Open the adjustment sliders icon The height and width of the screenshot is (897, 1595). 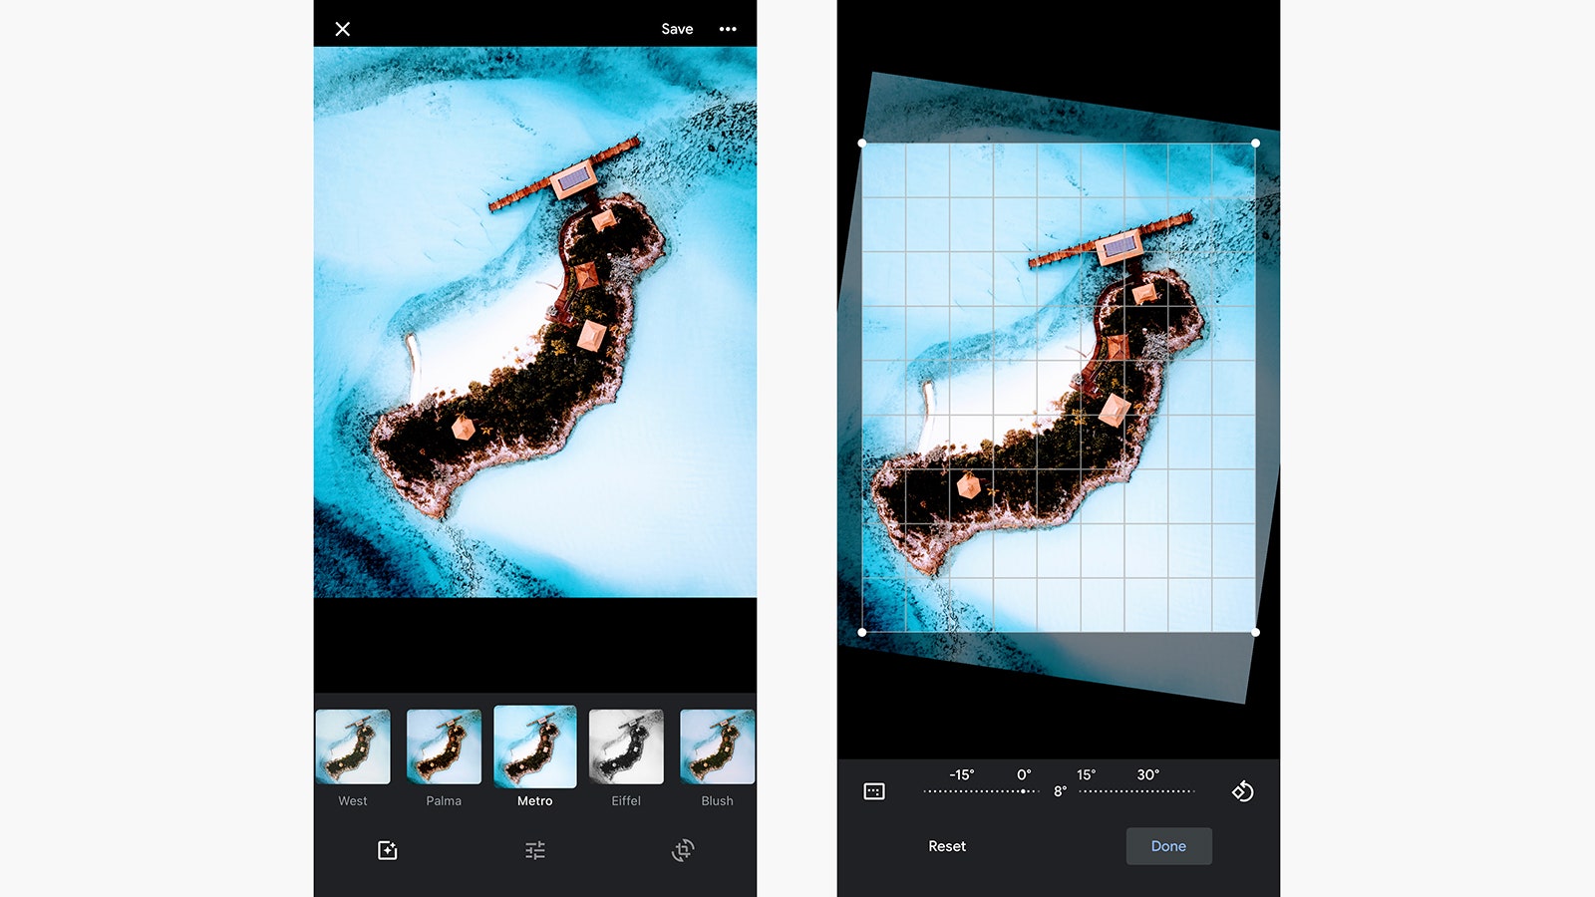(x=535, y=850)
